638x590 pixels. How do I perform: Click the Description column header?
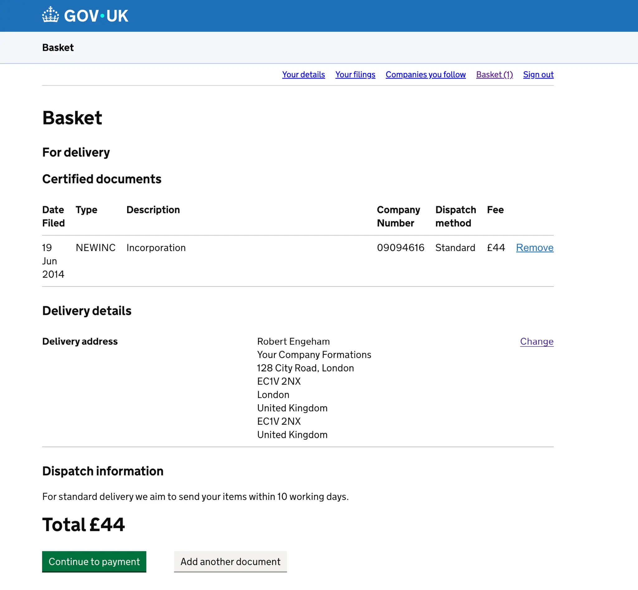(x=153, y=210)
